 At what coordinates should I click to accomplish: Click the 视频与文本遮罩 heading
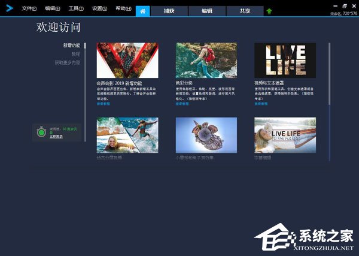pyautogui.click(x=269, y=83)
